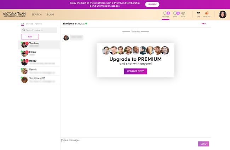Open the Blog menu item
This screenshot has height=150, width=230.
[x=50, y=14]
